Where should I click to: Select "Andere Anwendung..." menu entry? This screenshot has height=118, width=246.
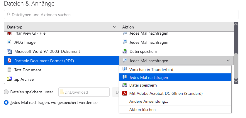pyautogui.click(x=149, y=101)
